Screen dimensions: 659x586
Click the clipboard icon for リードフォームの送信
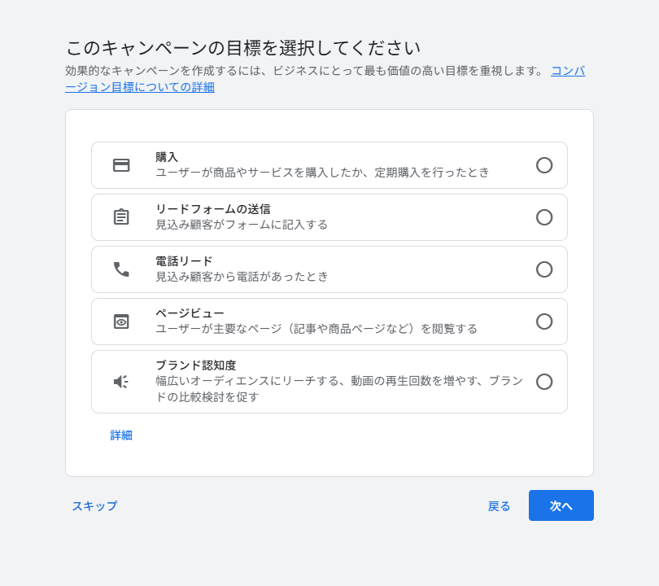point(121,217)
